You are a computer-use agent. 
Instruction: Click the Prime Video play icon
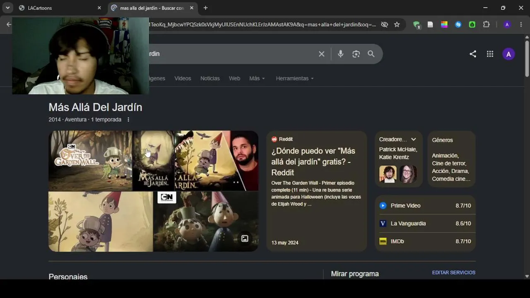coord(383,206)
